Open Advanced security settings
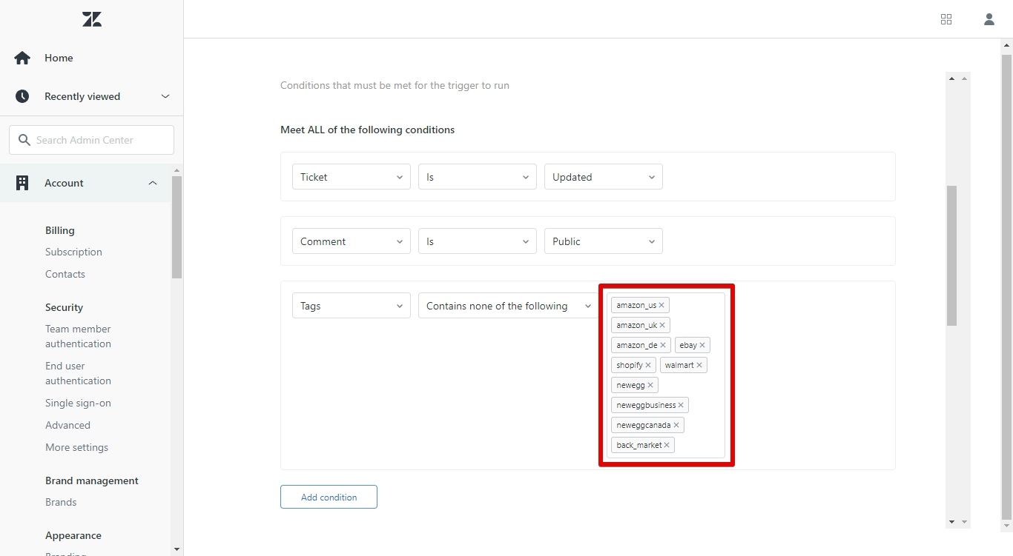The image size is (1013, 556). point(67,425)
